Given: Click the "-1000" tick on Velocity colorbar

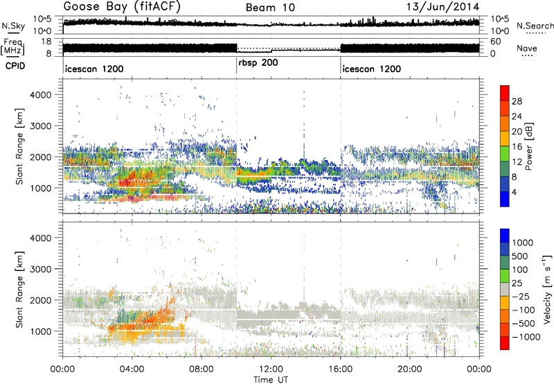Looking at the screenshot, I should click(x=526, y=337).
